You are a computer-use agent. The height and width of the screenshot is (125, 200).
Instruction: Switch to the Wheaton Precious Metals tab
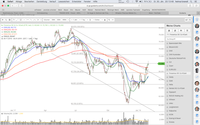coord(126,13)
